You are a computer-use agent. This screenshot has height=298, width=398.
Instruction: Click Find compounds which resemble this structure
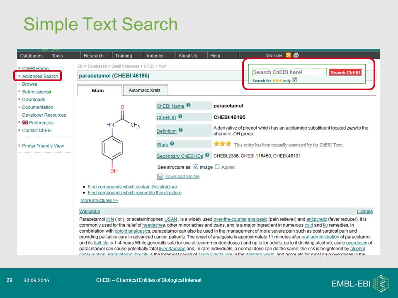point(134,192)
